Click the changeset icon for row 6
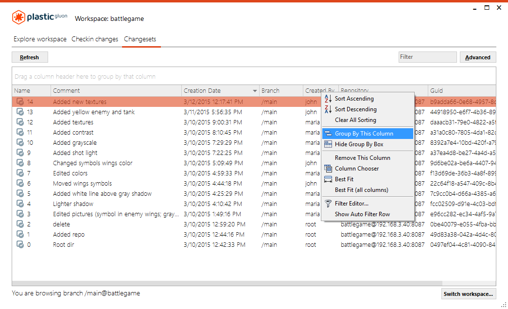 [20, 183]
